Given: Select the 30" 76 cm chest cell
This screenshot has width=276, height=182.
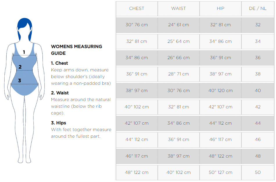Looking at the screenshot, I should click(x=137, y=25).
